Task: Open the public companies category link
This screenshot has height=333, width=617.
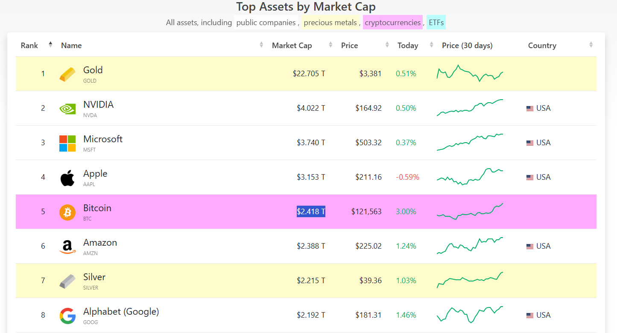Action: coord(266,23)
